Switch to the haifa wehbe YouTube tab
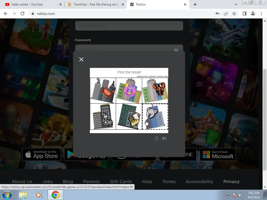The height and width of the screenshot is (200, 267). tap(32, 4)
